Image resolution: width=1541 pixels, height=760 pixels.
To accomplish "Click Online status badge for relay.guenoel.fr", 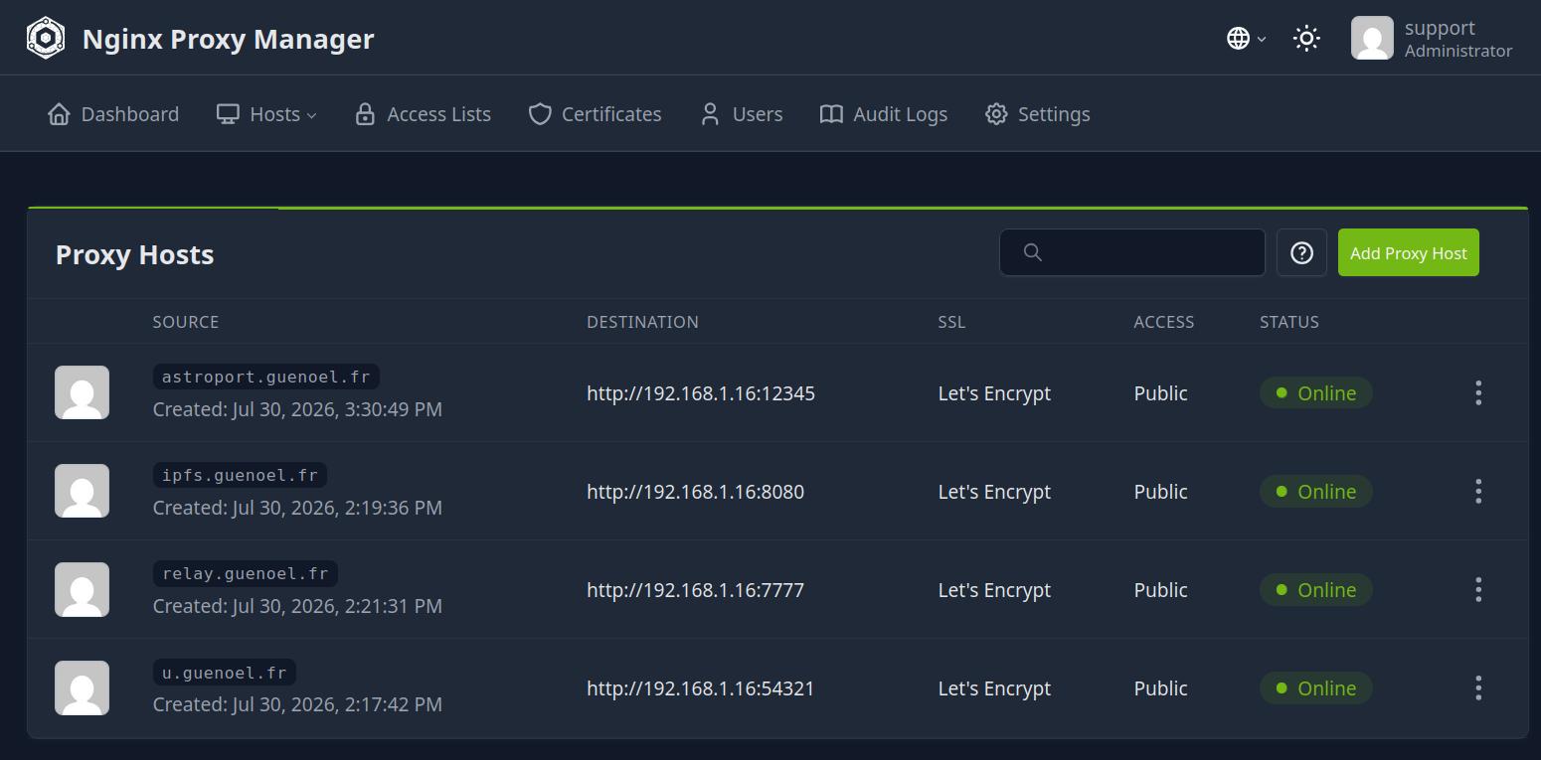I will tap(1315, 589).
